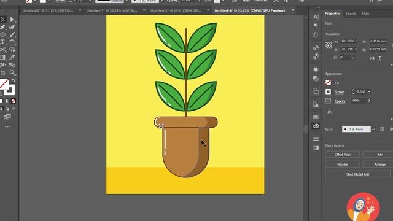Set Gradient mode under fill swatches
Screen dimensions: 393x221
tap(7, 101)
